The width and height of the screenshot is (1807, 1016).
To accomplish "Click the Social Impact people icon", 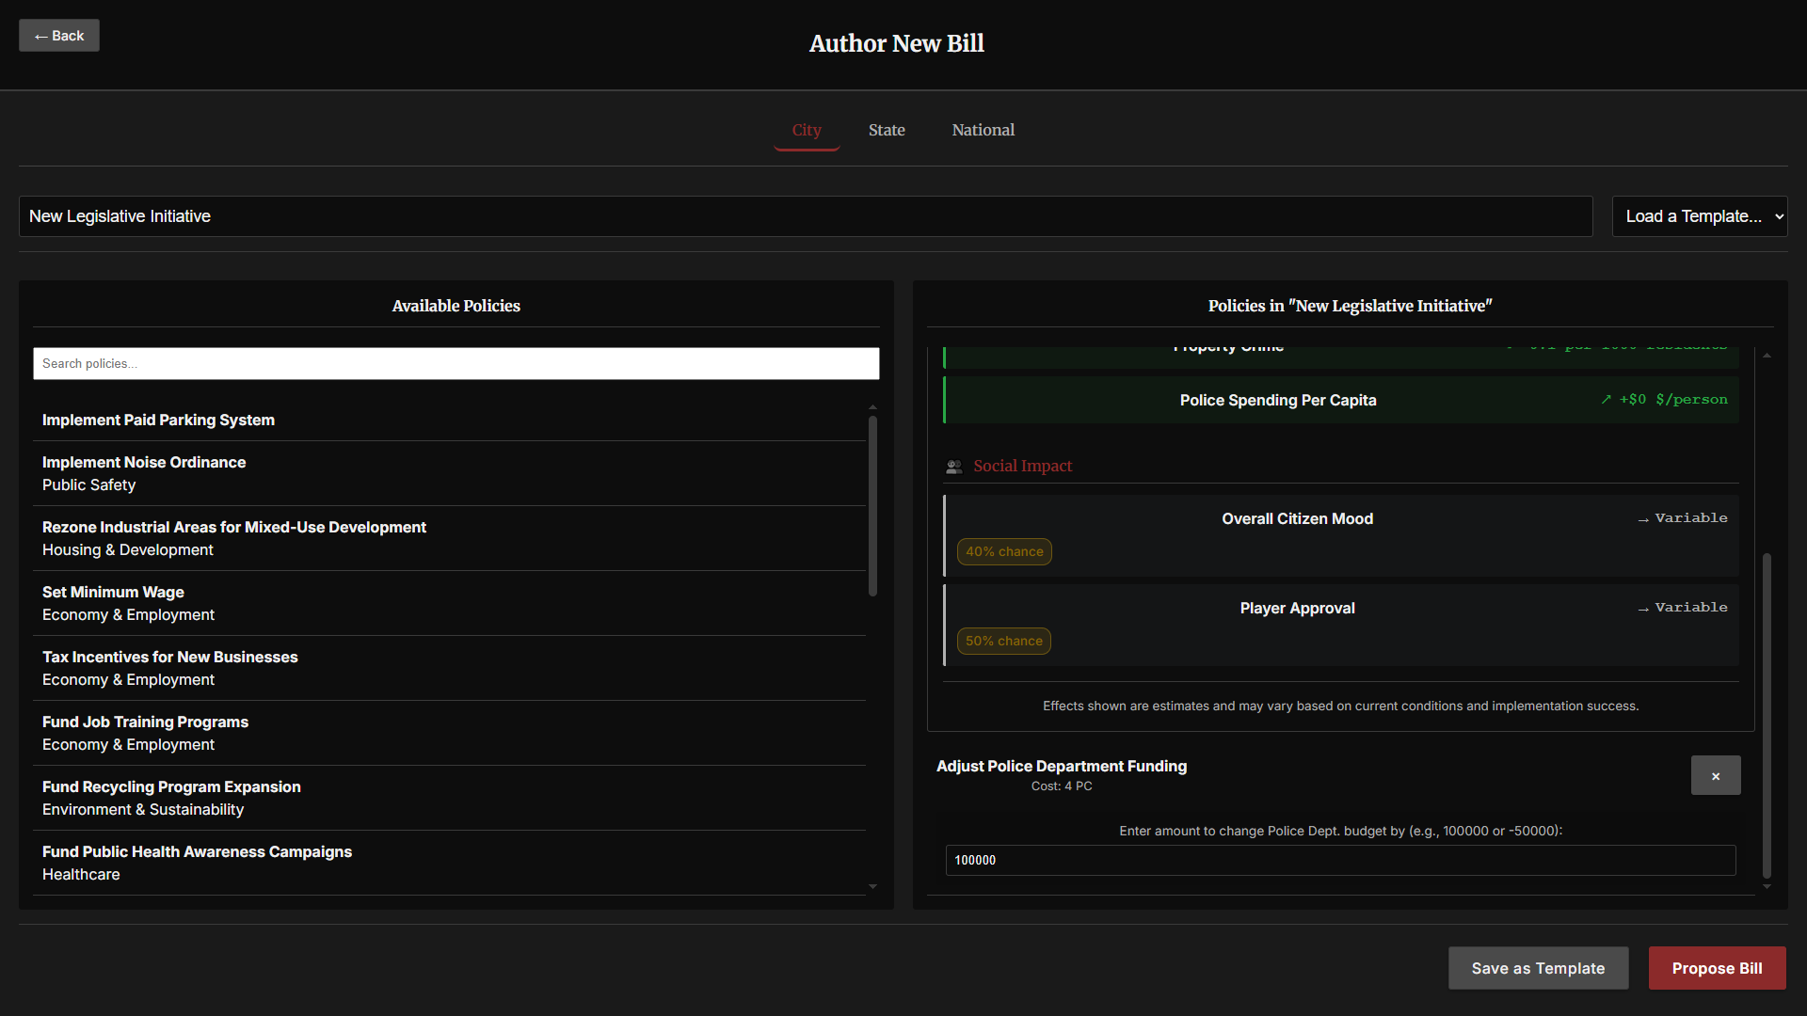I will [953, 467].
